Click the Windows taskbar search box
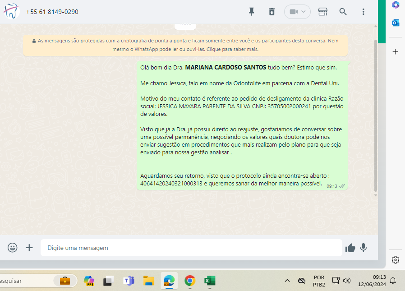The height and width of the screenshot is (291, 405). click(x=38, y=281)
